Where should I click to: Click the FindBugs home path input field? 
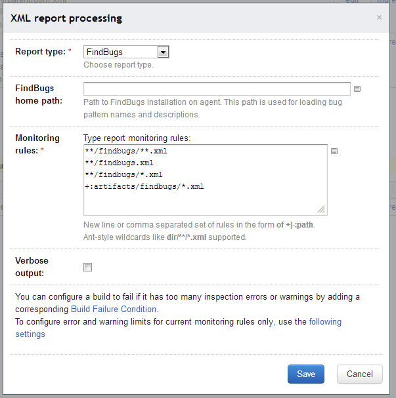[x=217, y=89]
